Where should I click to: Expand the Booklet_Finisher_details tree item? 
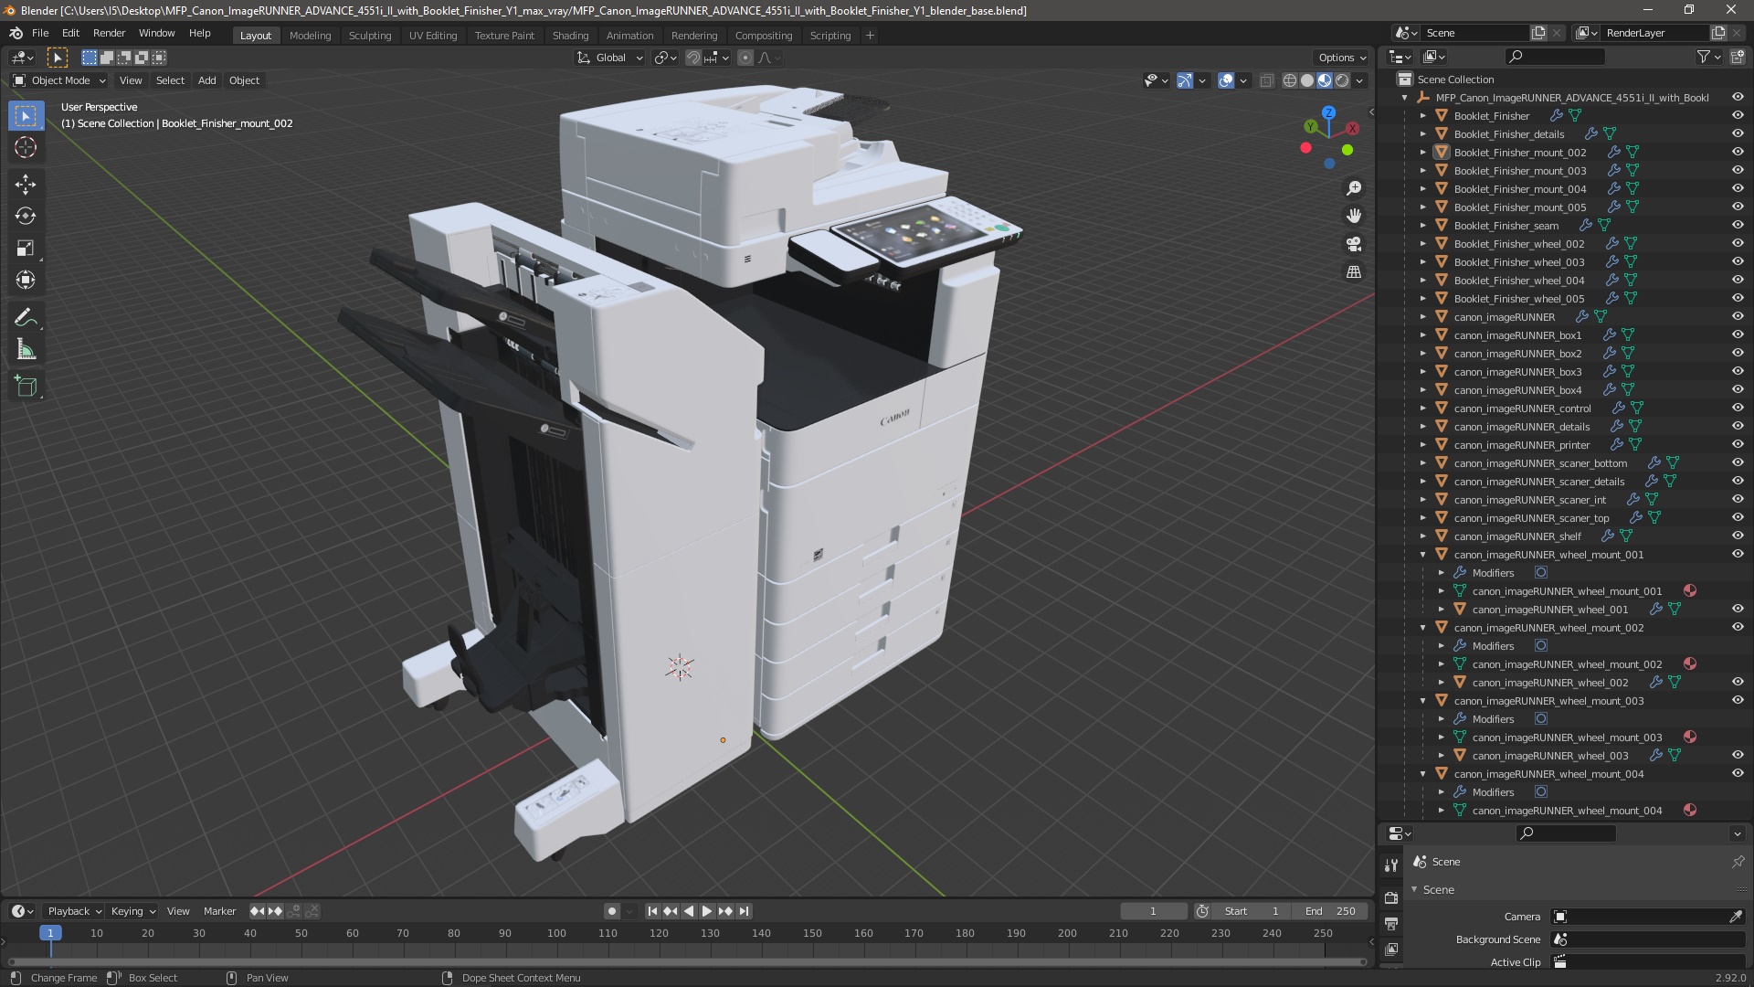point(1422,134)
